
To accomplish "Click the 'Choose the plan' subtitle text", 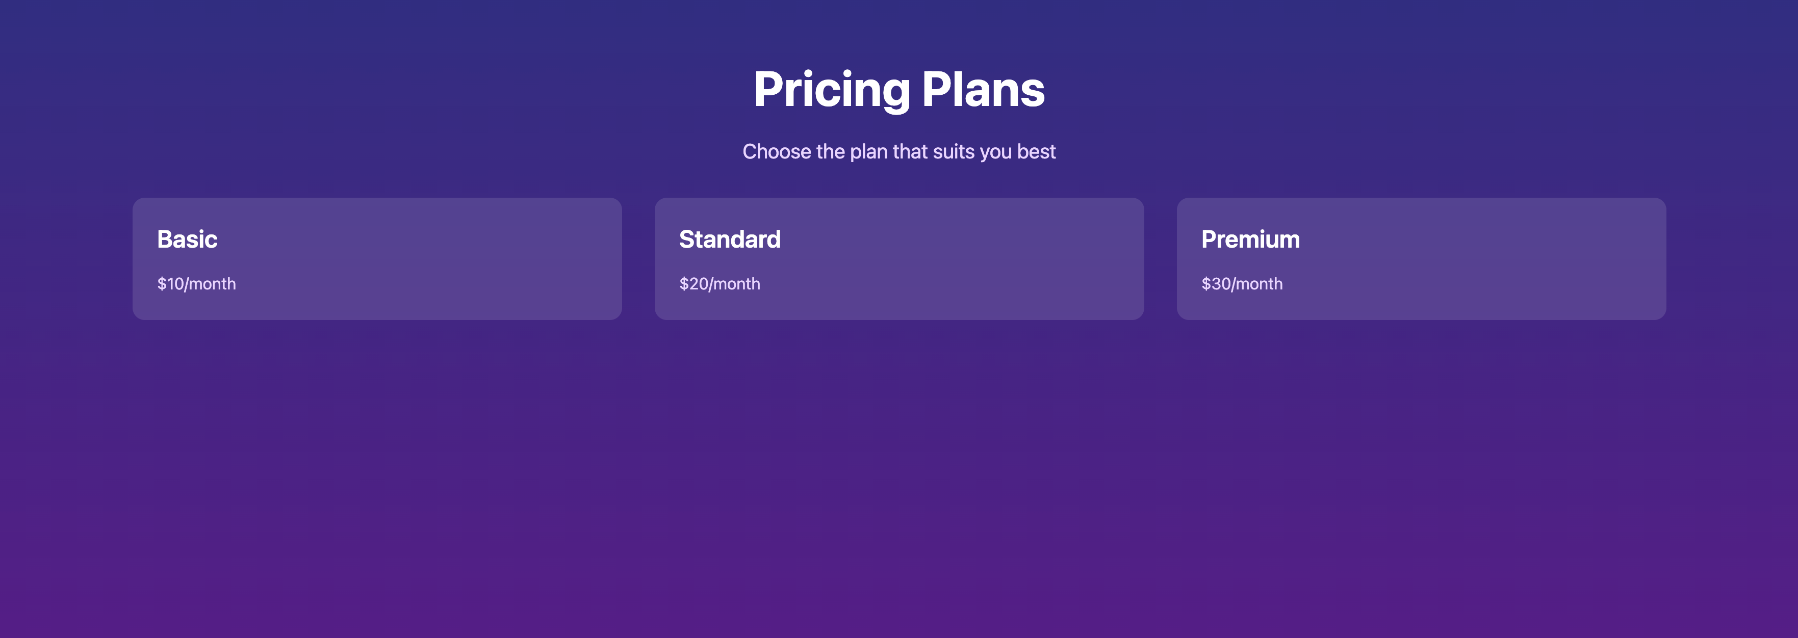I will point(899,151).
